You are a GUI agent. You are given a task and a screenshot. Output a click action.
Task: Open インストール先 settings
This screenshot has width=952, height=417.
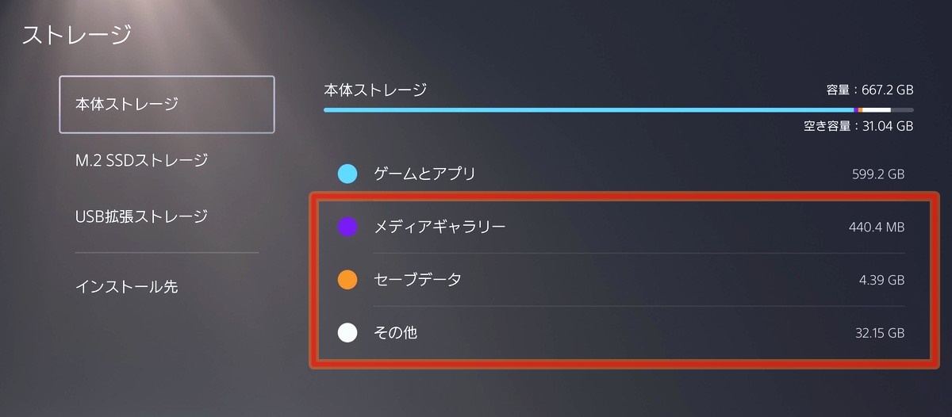click(x=126, y=286)
